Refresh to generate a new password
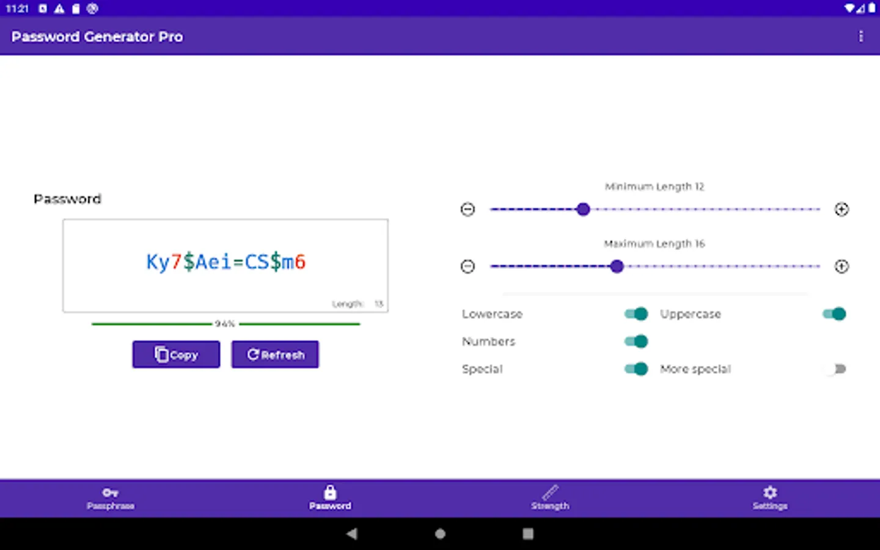Viewport: 880px width, 550px height. tap(275, 354)
